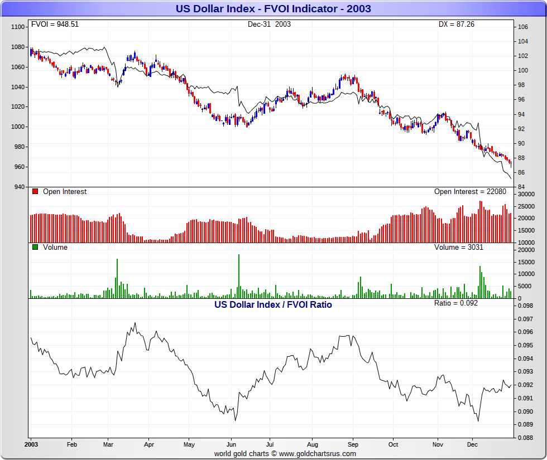Viewport: 547px width, 460px height.
Task: Click the 1100 label on left axis
Action: point(18,27)
